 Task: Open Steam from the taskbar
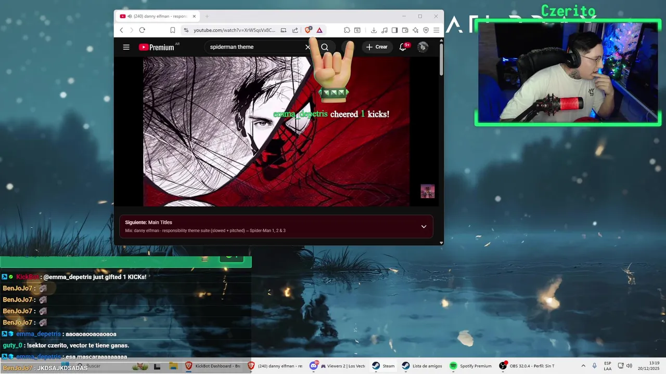(x=384, y=366)
